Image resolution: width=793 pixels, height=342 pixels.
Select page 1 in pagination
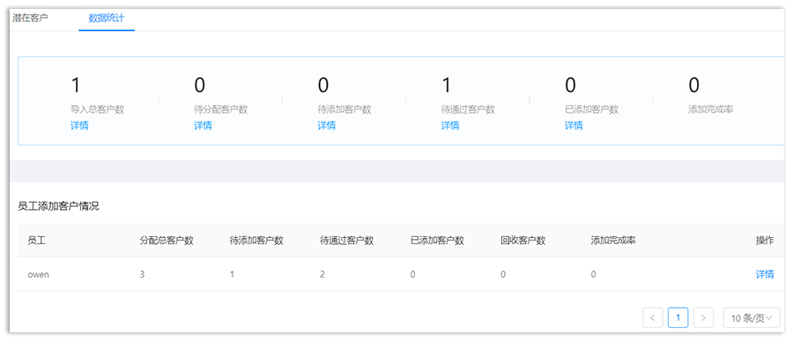[678, 317]
